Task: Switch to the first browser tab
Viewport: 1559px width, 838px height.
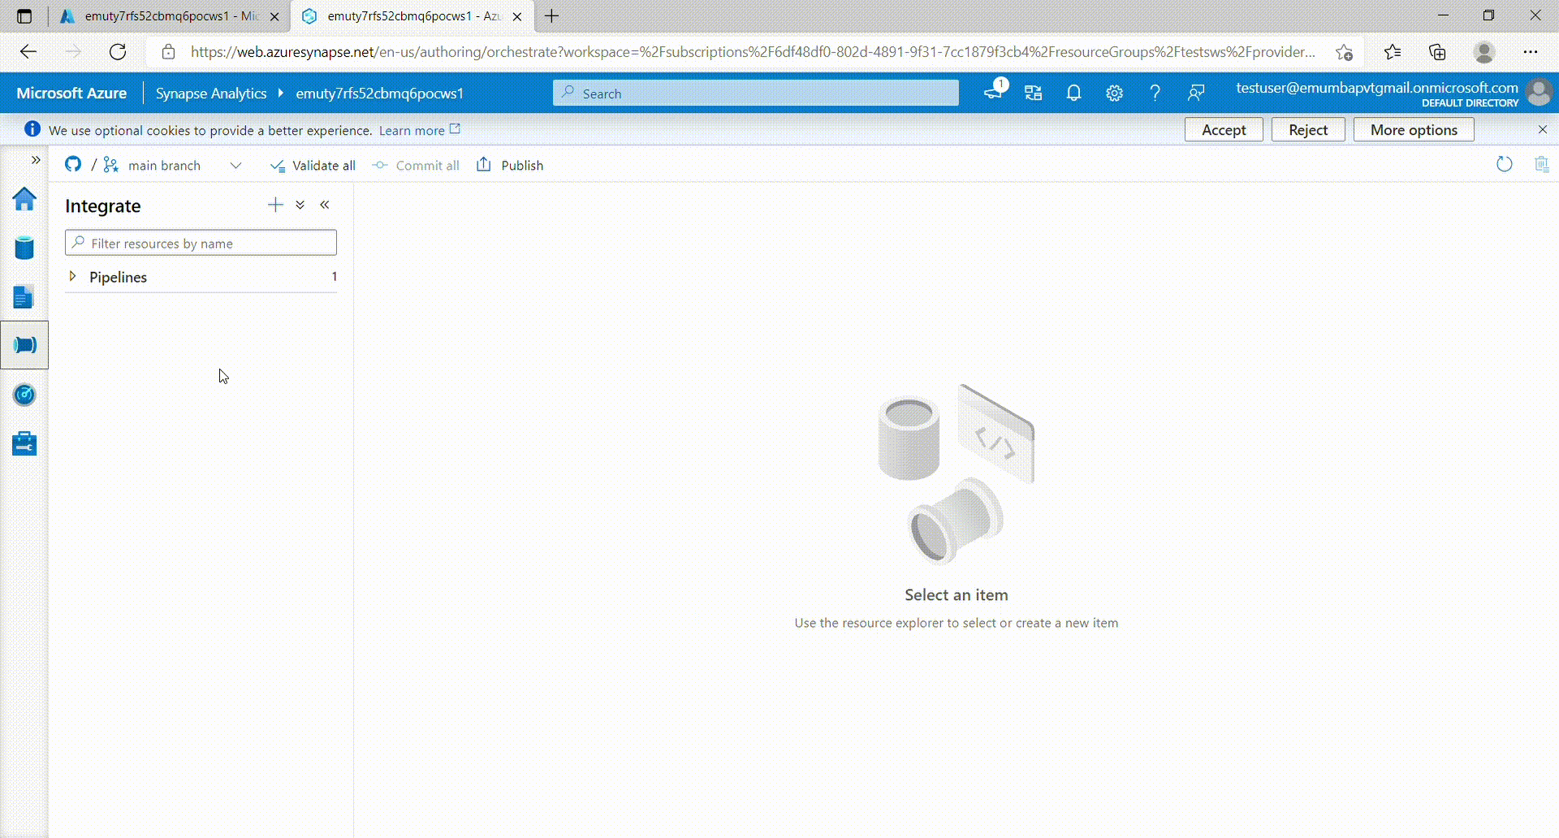Action: coord(169,16)
